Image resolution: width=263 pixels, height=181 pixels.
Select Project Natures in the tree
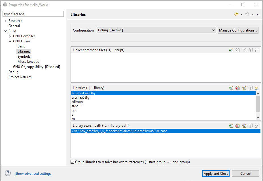pyautogui.click(x=20, y=77)
